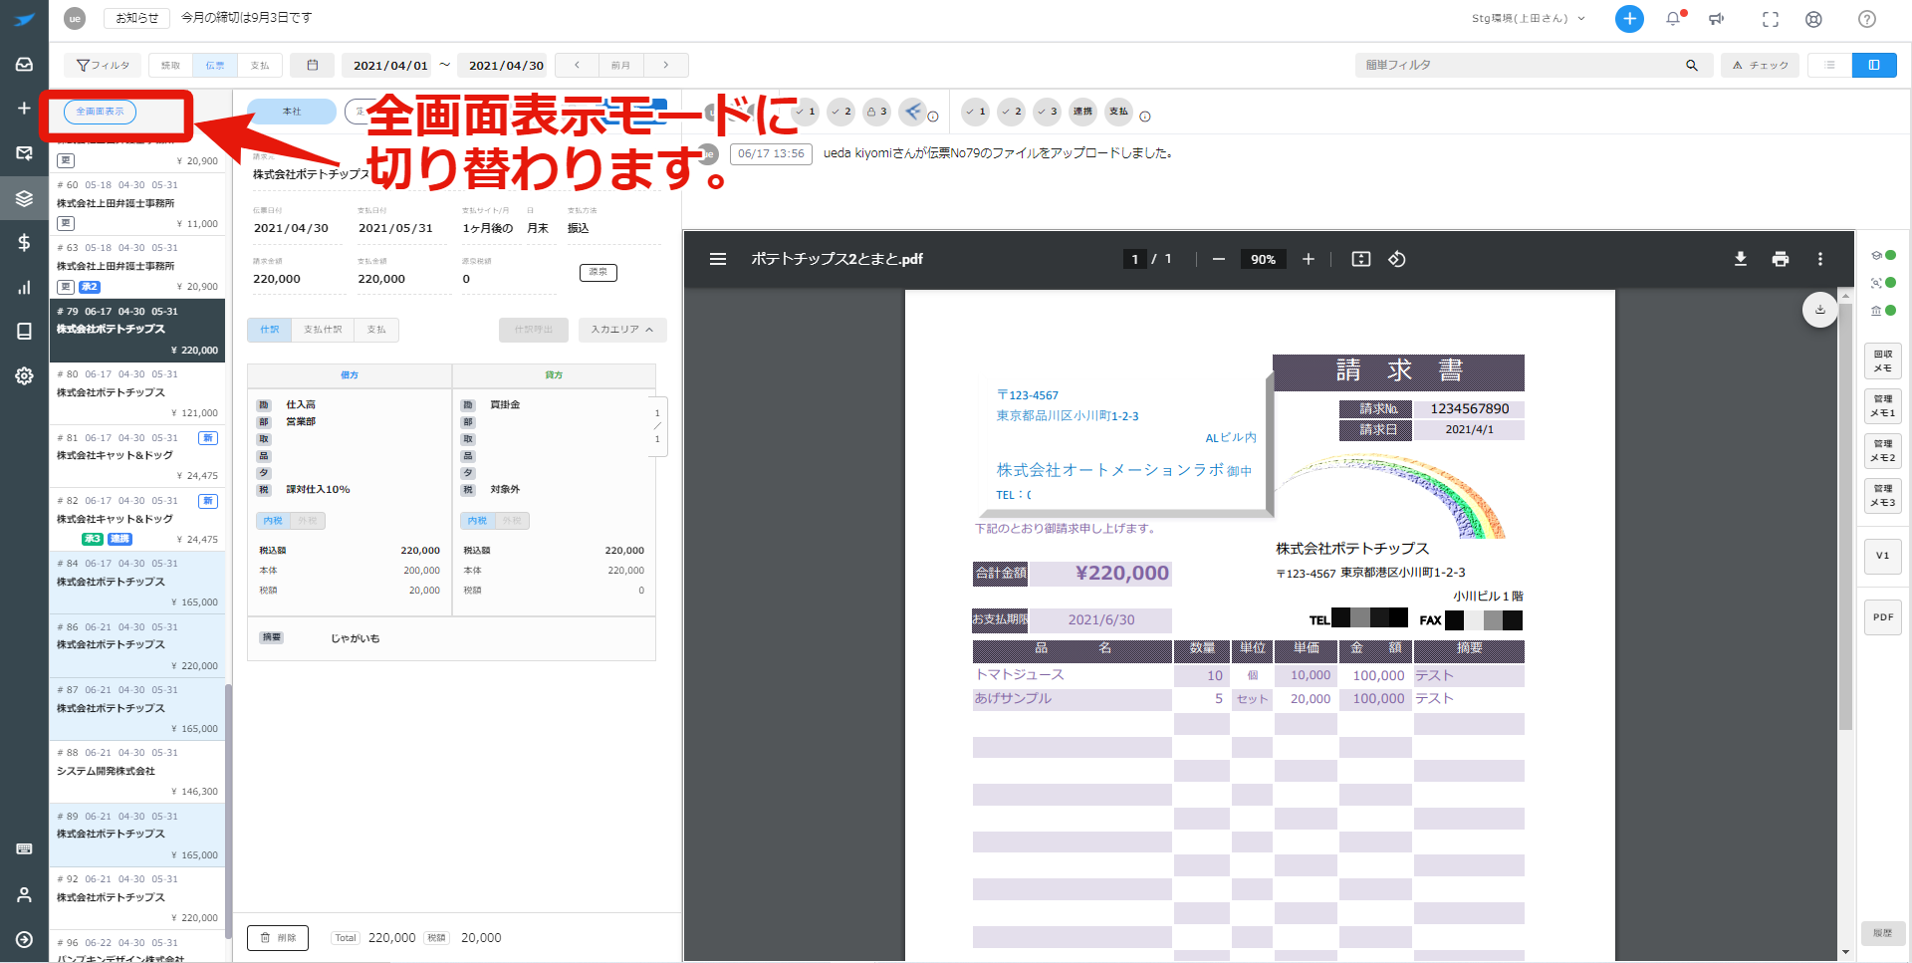This screenshot has width=1912, height=963.
Task: Toggle the lock 3 approval chip
Action: coord(876,112)
